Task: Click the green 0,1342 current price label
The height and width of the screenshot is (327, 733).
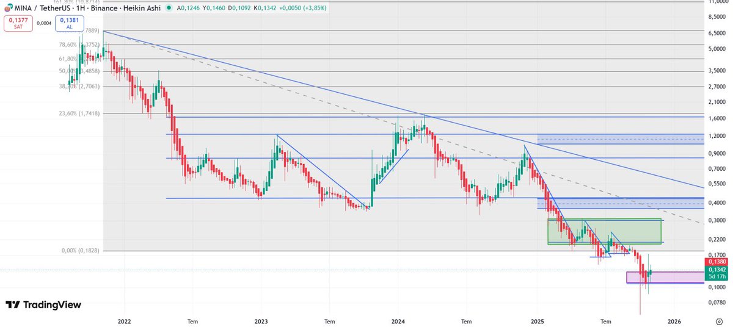Action: pos(717,269)
